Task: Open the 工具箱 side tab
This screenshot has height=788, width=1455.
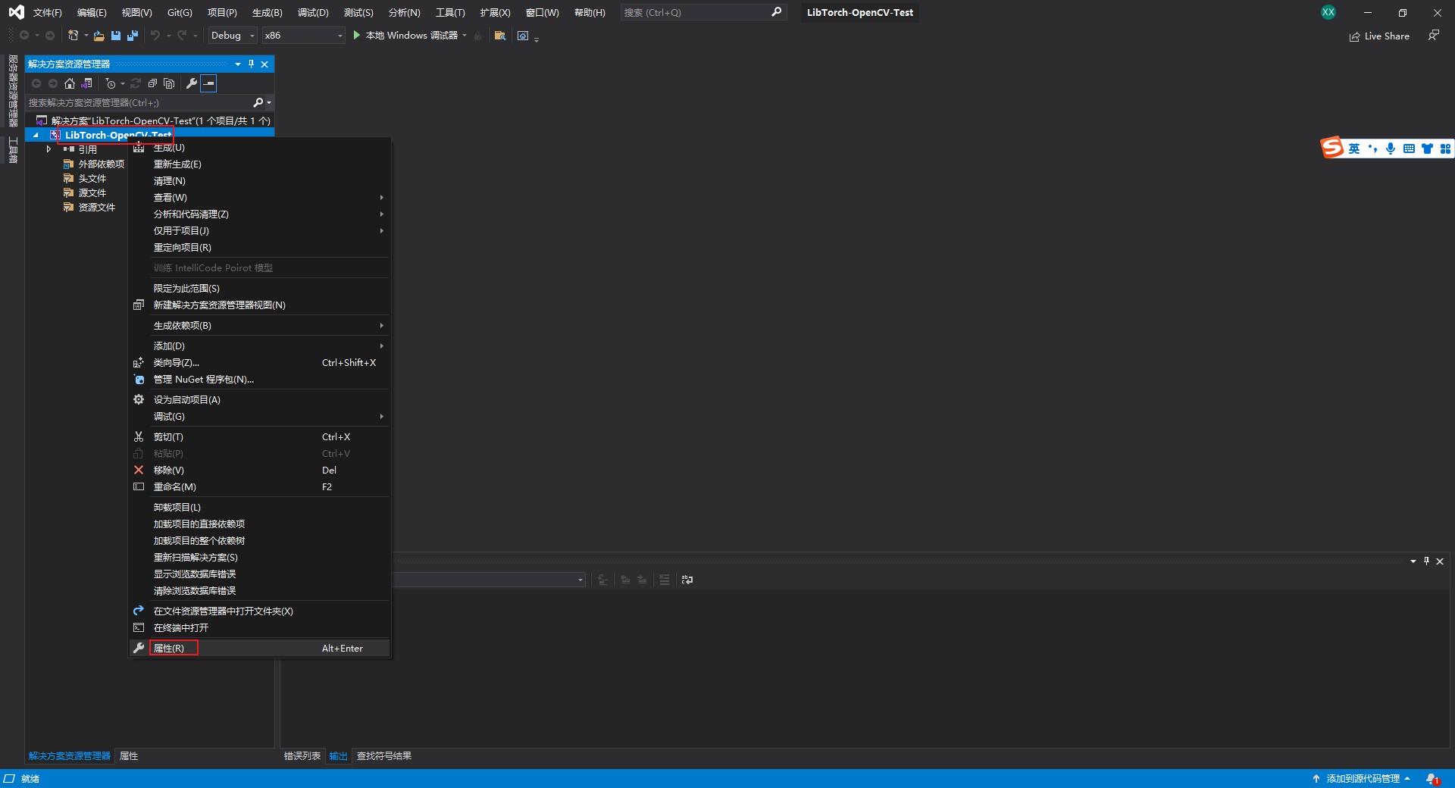Action: [13, 150]
